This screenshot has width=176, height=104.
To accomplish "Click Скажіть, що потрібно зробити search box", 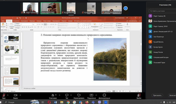I will [83, 21].
